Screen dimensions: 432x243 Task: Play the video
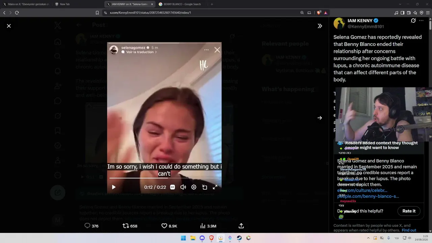(x=114, y=187)
